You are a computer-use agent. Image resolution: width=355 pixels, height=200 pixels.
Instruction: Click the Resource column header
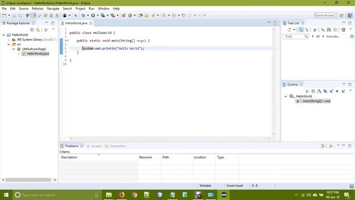tap(149, 157)
